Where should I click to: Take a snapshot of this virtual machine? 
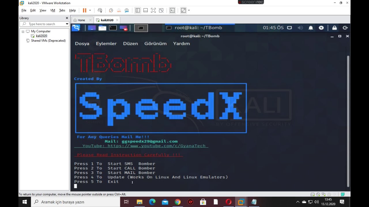(x=111, y=10)
